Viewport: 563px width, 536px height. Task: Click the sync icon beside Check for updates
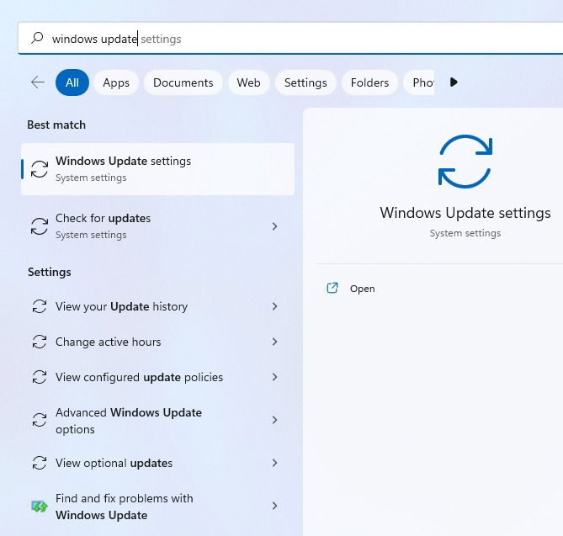(40, 226)
